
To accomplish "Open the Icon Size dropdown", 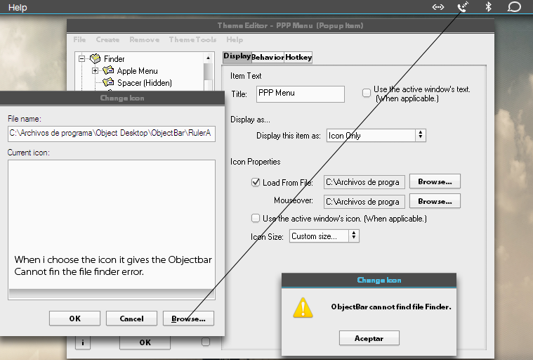I will click(x=324, y=236).
